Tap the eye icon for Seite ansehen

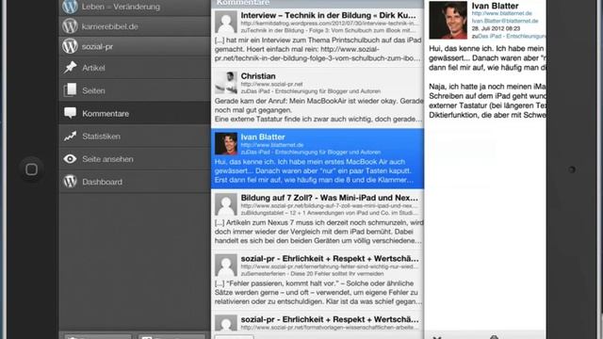[x=70, y=159]
